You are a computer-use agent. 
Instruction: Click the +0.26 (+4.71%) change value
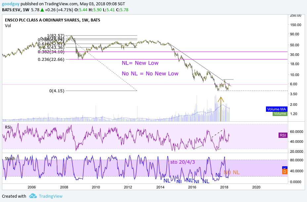[59, 10]
